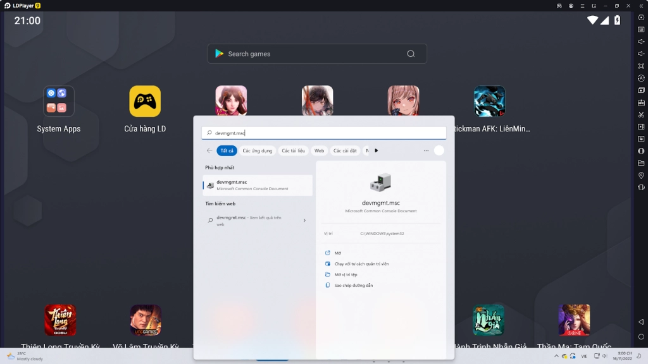Viewport: 648px width, 364px height.
Task: Select the Tất cả filter tab
Action: (x=227, y=150)
